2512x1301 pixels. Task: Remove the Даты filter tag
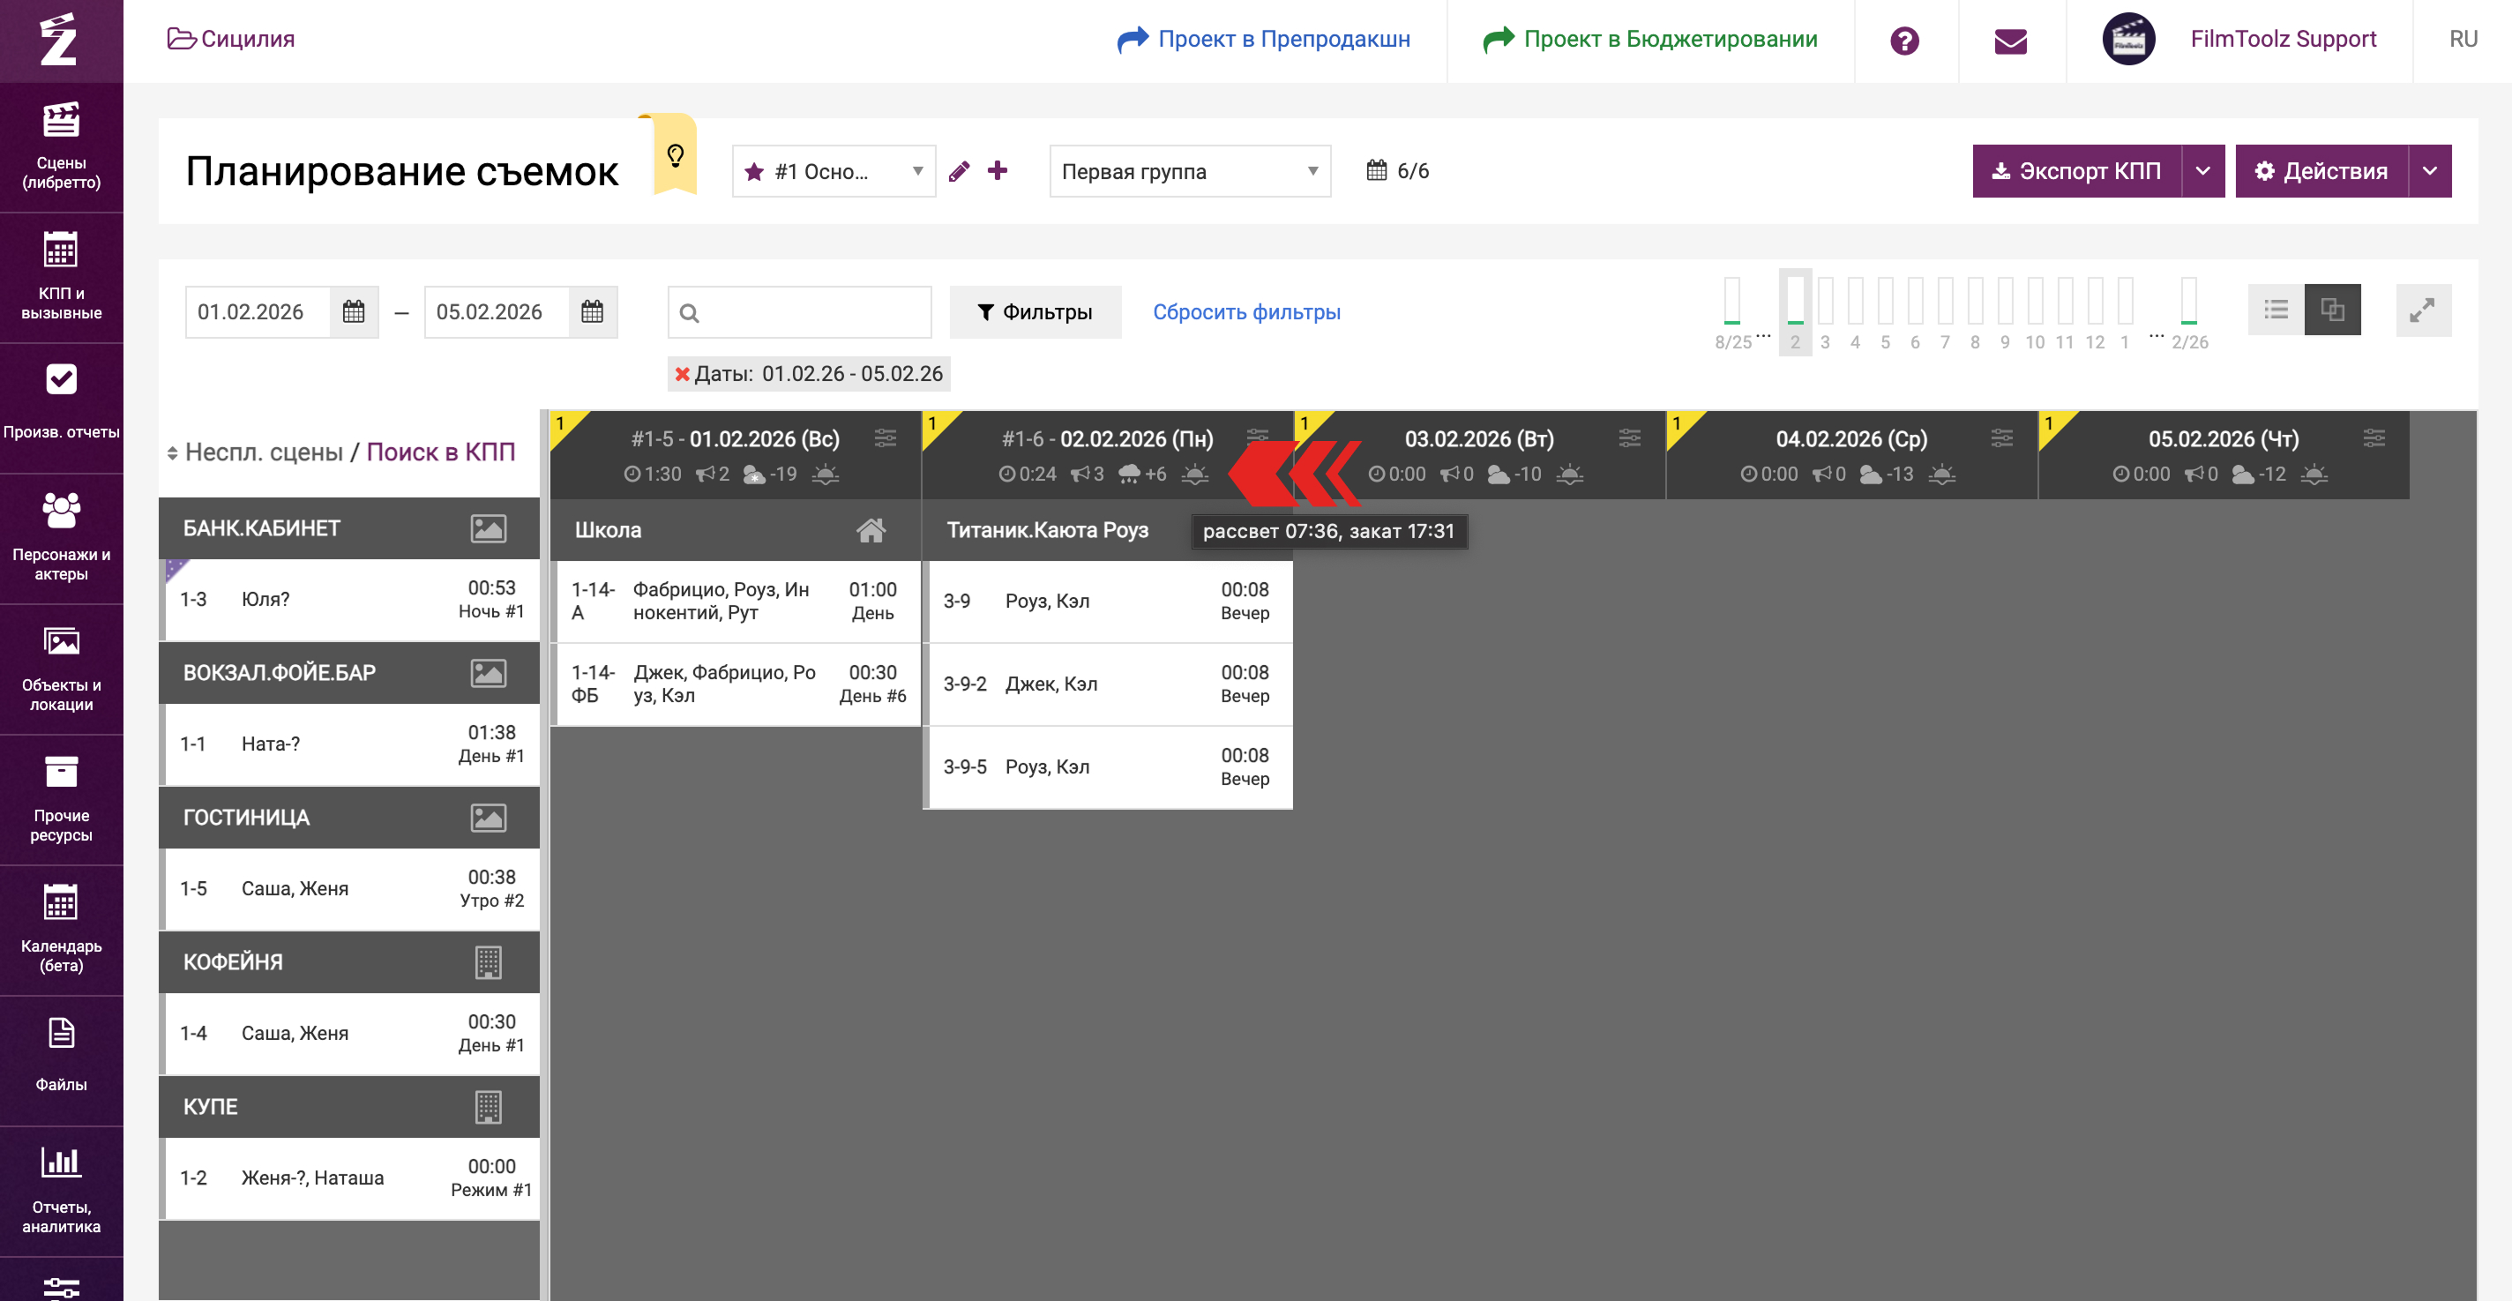(x=682, y=375)
